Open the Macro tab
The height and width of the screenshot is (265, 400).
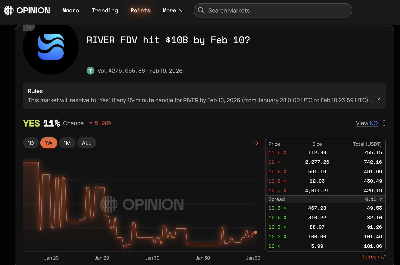tap(71, 10)
